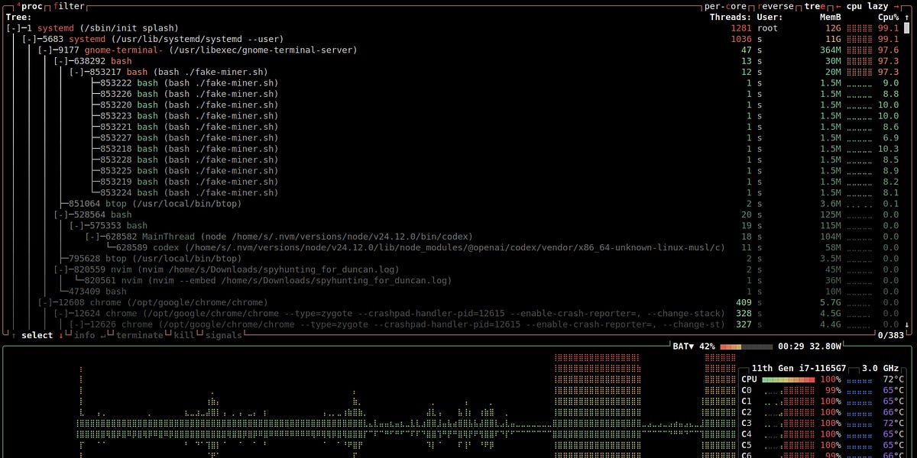Open the signals menu
Screen dimensions: 917x458
click(221, 335)
